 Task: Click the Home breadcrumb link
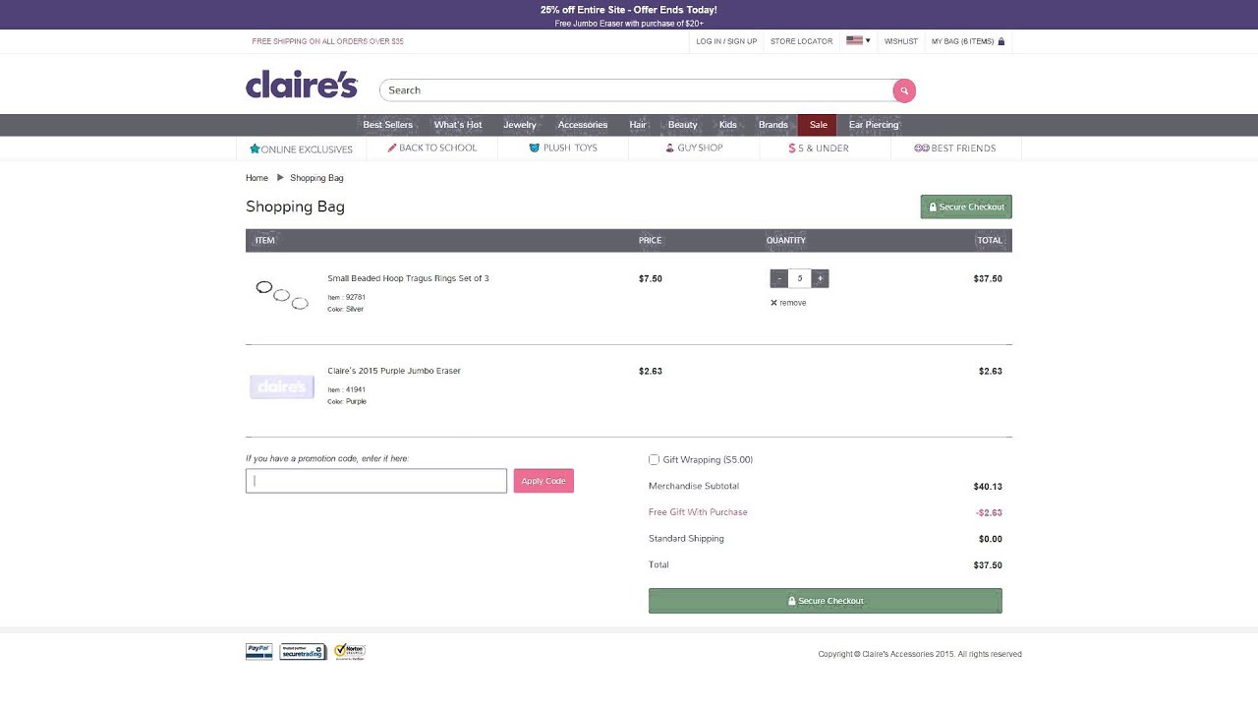point(257,178)
